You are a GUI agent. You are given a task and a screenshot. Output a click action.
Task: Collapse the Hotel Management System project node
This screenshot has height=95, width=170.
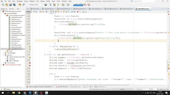[x=1, y=11]
